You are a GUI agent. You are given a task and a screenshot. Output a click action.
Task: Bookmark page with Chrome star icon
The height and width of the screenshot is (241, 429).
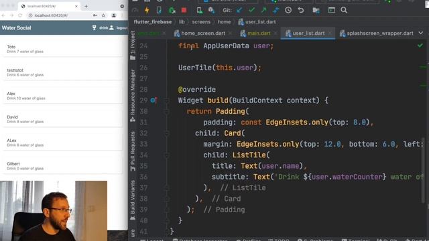click(x=103, y=15)
